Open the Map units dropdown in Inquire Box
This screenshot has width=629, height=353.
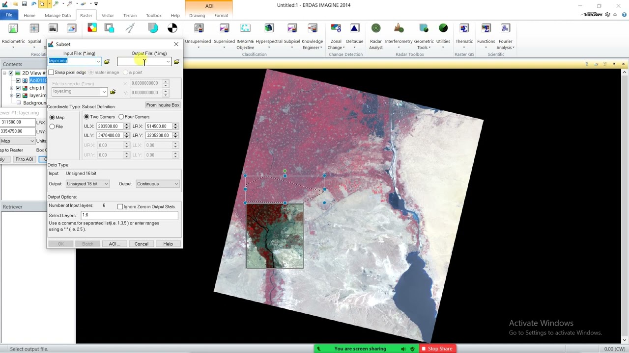(x=18, y=141)
